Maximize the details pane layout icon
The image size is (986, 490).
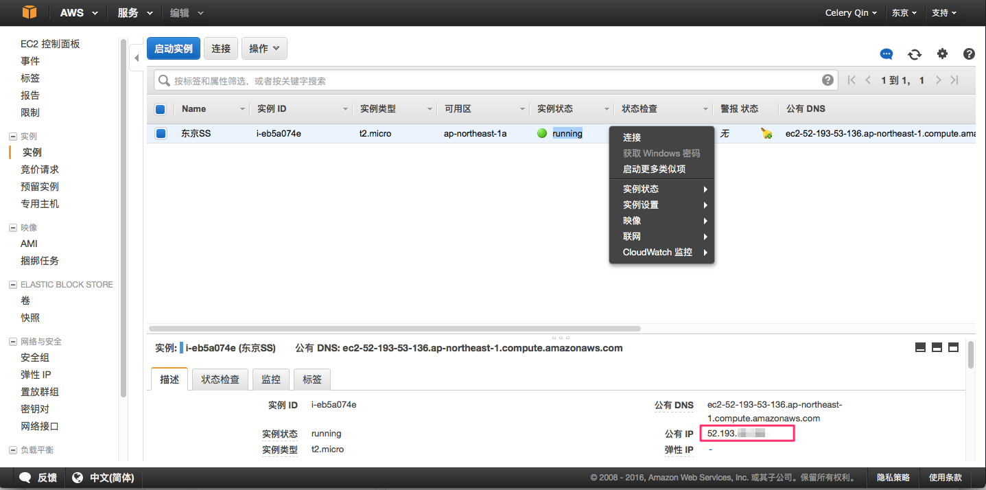coord(953,348)
